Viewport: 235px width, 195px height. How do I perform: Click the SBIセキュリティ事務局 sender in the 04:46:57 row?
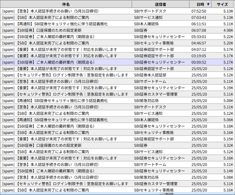click(154, 43)
